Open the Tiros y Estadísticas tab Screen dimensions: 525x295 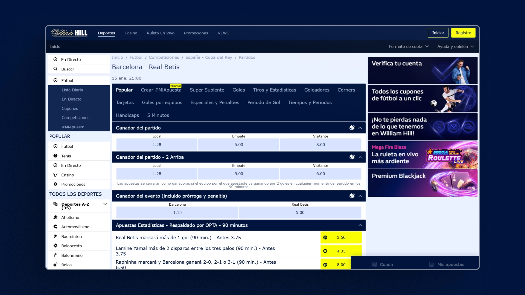pyautogui.click(x=274, y=90)
